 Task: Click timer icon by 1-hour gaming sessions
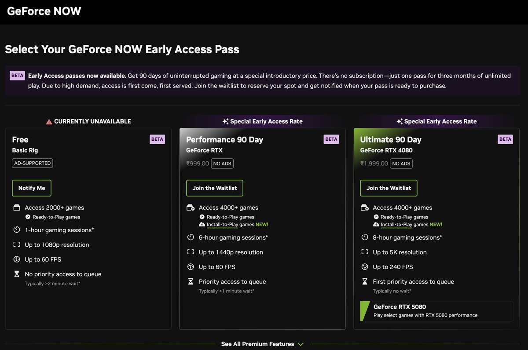point(17,230)
